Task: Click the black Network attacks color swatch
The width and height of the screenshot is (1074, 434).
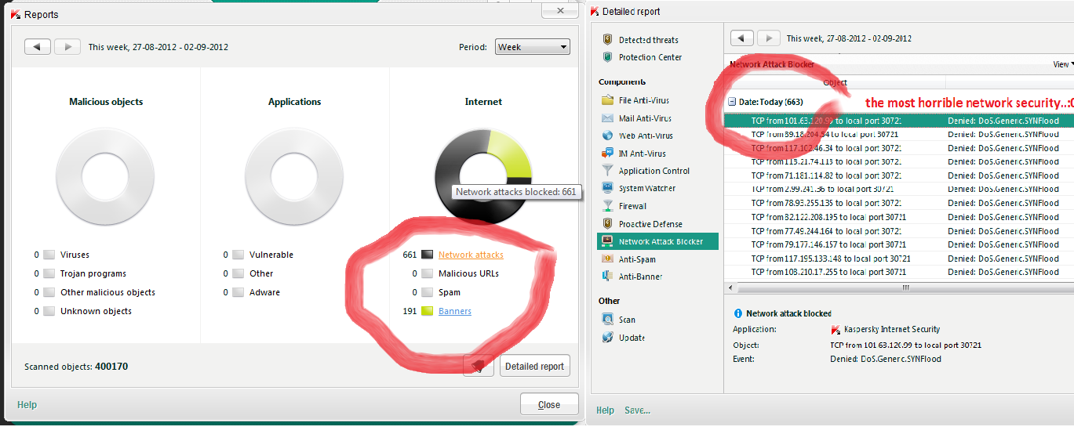Action: (x=427, y=255)
